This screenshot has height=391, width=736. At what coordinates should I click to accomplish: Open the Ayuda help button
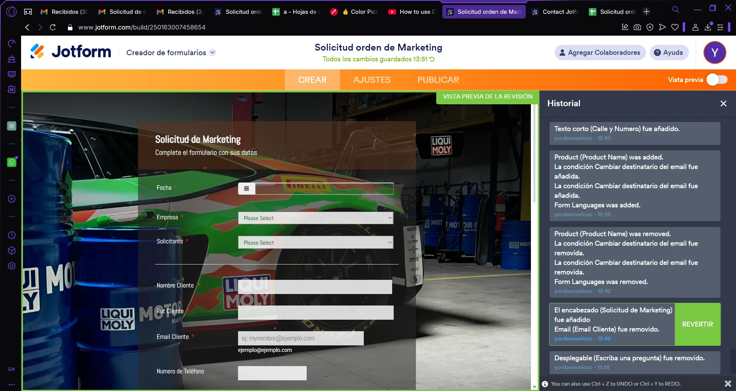click(669, 53)
